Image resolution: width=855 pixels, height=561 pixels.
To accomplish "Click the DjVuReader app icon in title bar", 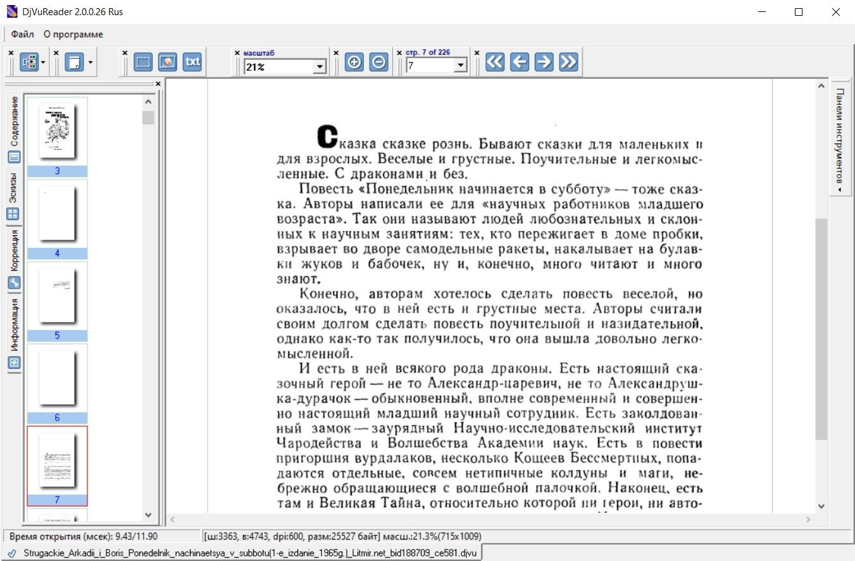I will (x=11, y=12).
